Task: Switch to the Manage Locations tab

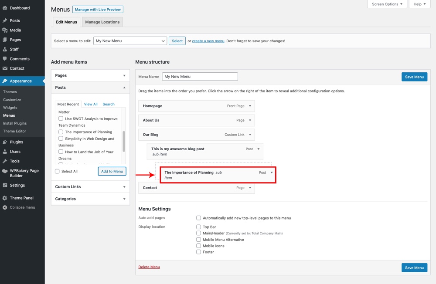Action: (x=102, y=22)
